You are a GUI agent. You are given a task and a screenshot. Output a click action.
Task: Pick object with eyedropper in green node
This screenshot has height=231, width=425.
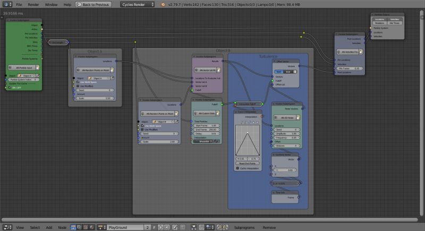pos(38,75)
